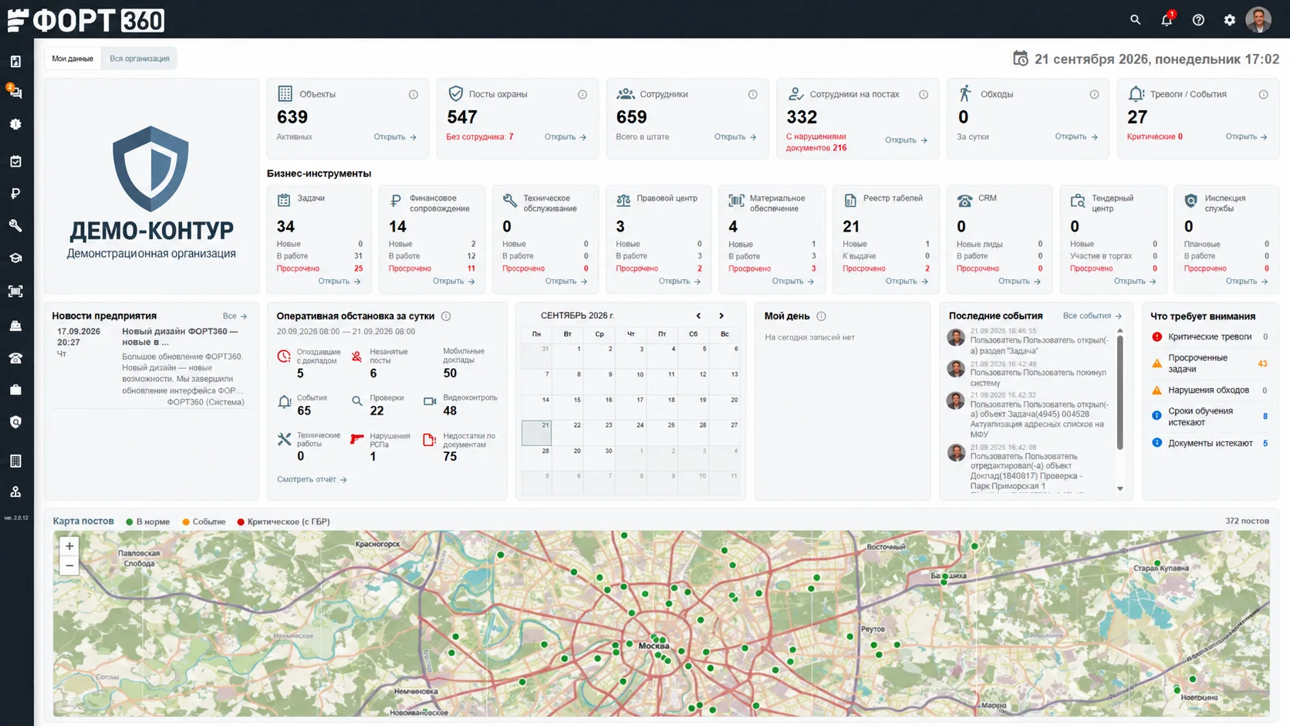Screen dimensions: 1290x726
Task: Open settings gear in header
Action: coord(1230,20)
